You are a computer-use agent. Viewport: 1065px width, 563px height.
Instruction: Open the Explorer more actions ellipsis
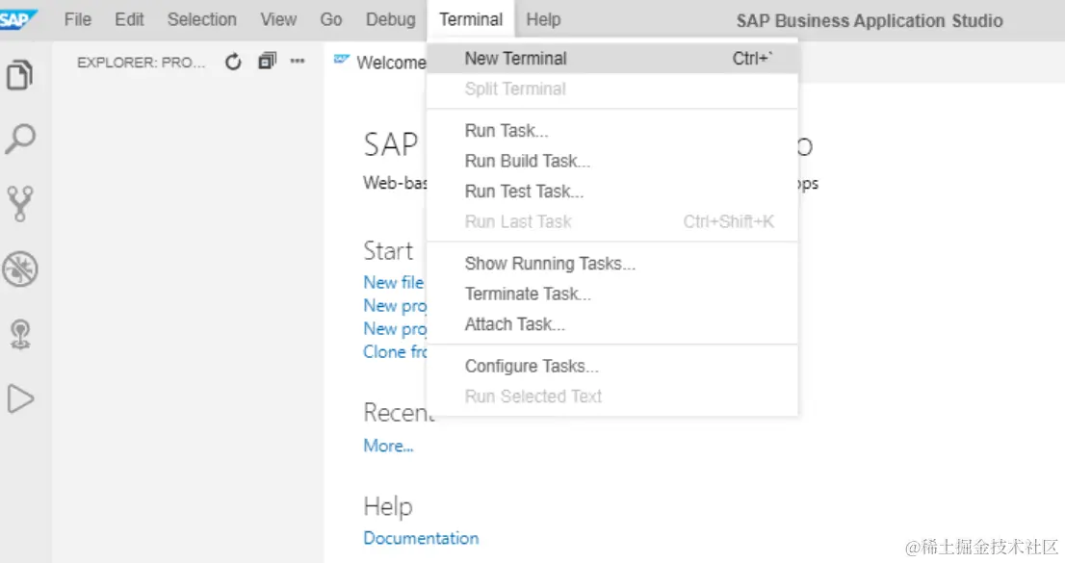[x=297, y=62]
